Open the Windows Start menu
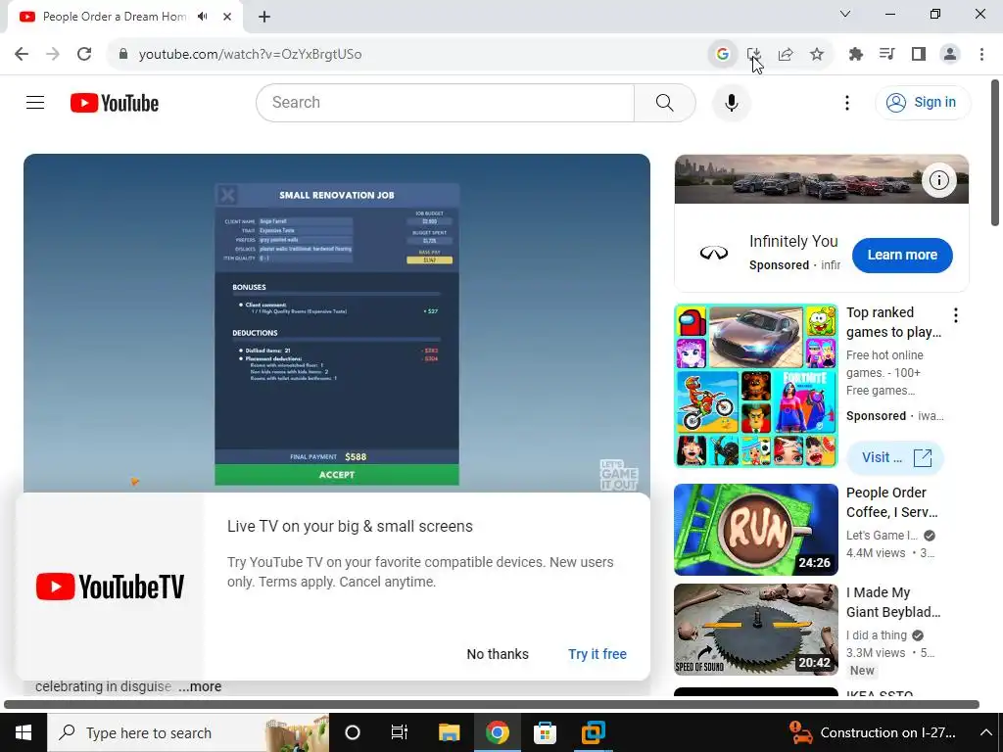 click(x=24, y=732)
